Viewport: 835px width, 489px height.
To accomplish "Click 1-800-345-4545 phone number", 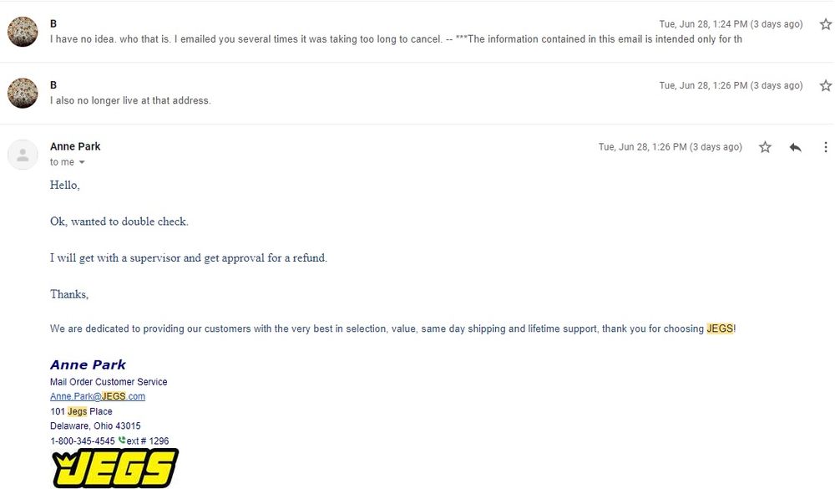I will (x=83, y=441).
